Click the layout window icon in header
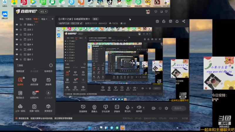235x132 pixels. click(x=170, y=21)
